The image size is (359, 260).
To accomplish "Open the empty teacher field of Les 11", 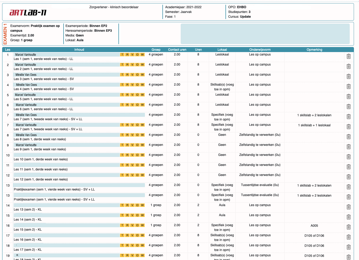I will point(66,165).
